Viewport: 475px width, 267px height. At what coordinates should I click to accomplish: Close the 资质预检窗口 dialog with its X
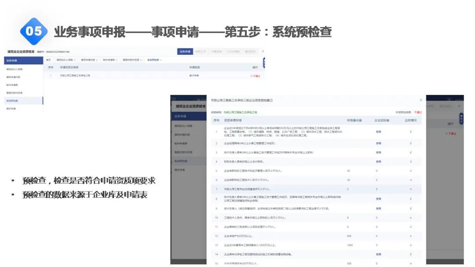tap(421, 100)
